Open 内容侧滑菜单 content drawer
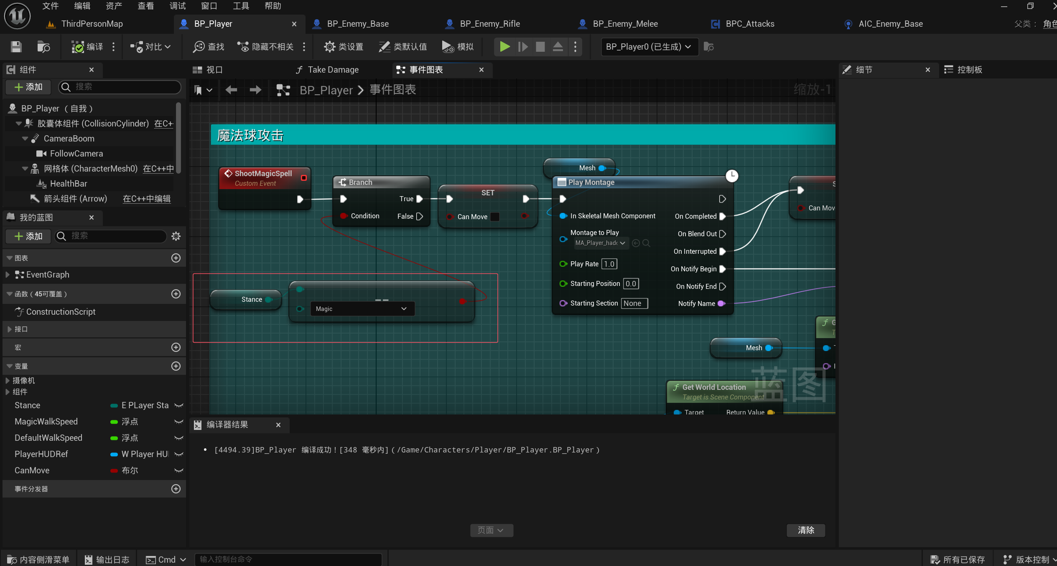The height and width of the screenshot is (566, 1057). 38,560
